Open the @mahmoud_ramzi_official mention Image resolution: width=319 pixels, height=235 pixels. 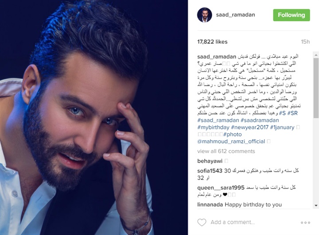point(231,141)
